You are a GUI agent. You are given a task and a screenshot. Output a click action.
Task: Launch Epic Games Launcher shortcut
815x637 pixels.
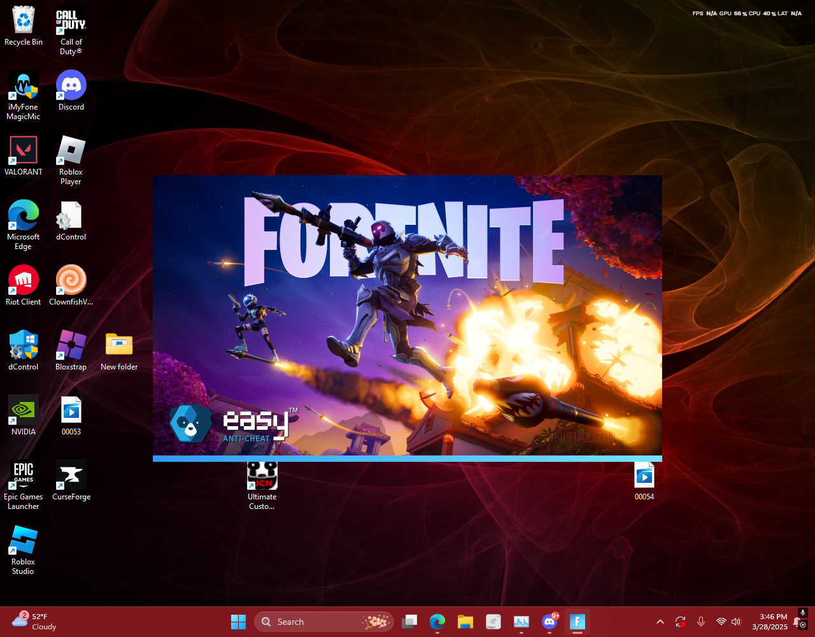click(24, 485)
